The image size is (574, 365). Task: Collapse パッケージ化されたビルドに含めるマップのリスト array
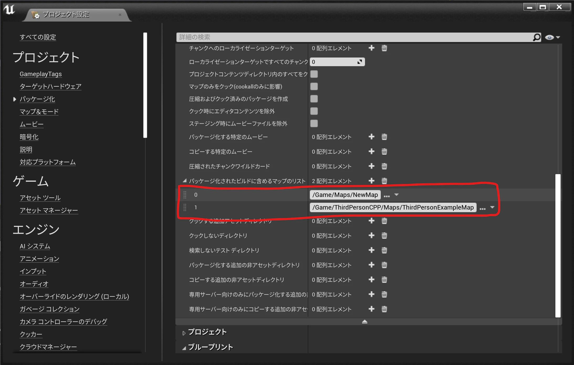(x=185, y=181)
